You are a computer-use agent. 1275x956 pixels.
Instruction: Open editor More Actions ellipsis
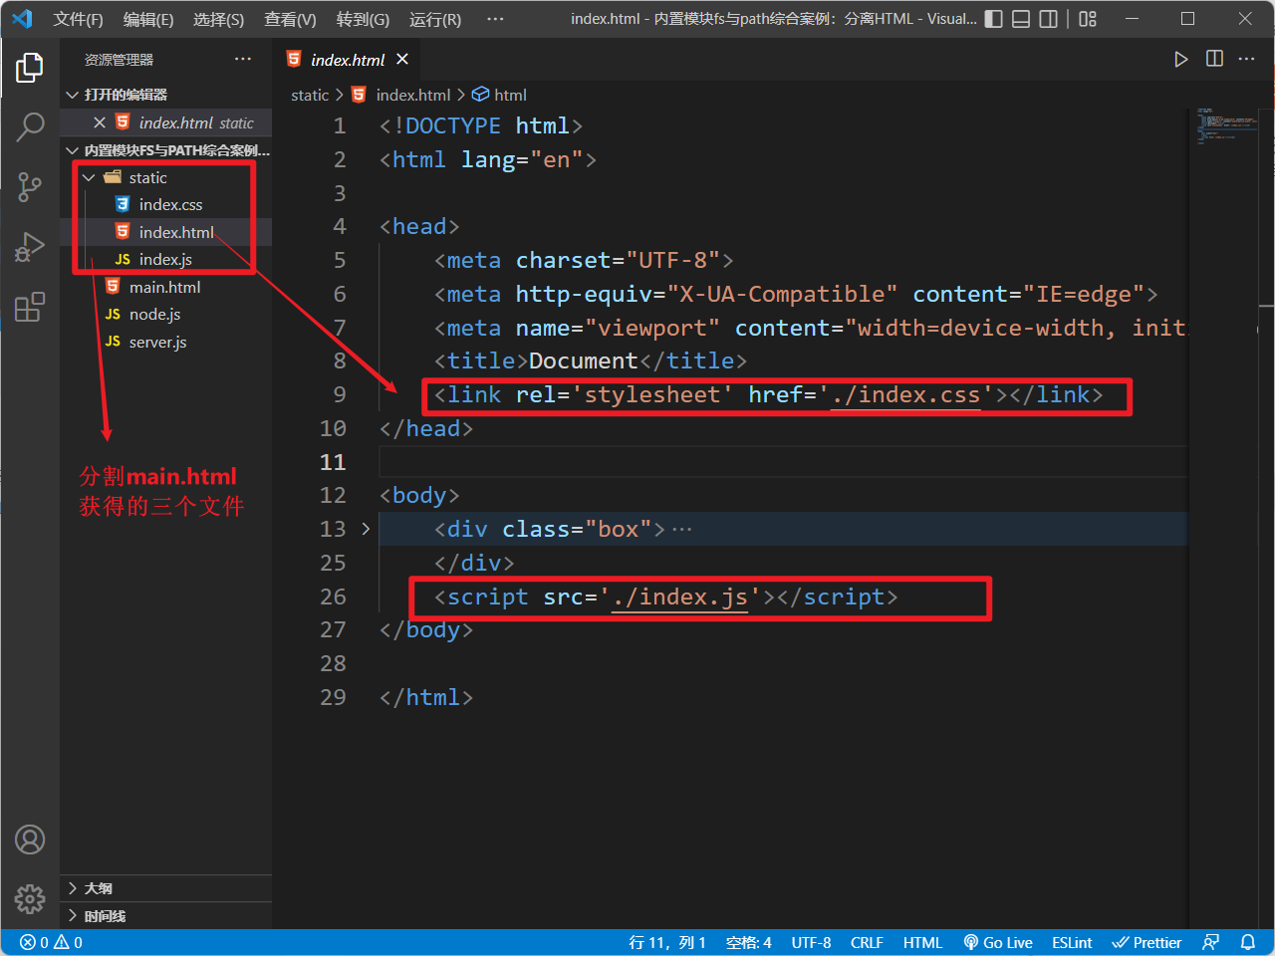[x=1247, y=60]
